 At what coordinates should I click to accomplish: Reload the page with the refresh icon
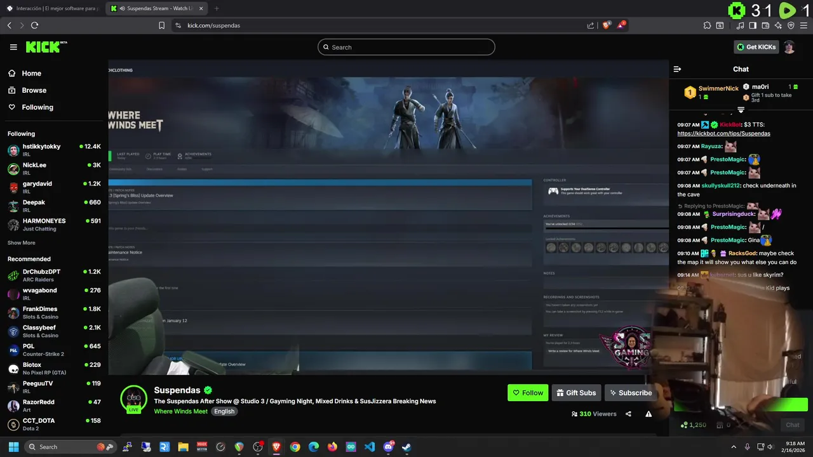coord(35,25)
